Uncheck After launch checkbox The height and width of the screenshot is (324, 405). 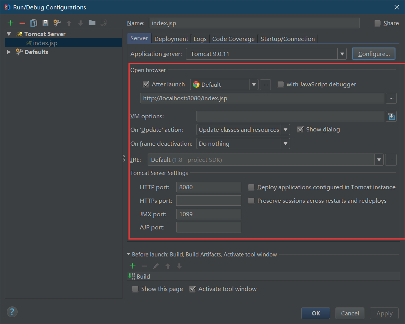click(146, 84)
